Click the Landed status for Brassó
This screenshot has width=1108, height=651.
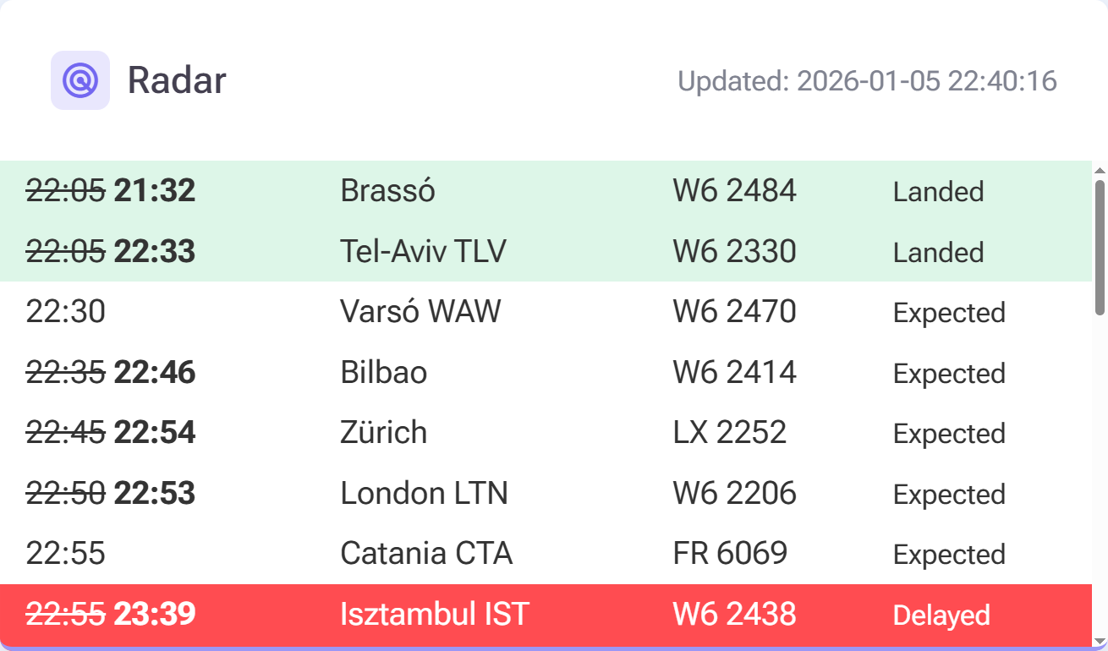coord(938,192)
